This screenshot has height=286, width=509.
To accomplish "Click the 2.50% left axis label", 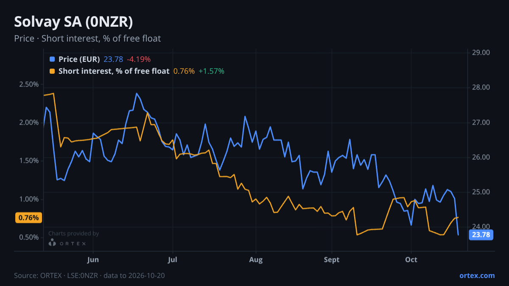I will pyautogui.click(x=29, y=84).
